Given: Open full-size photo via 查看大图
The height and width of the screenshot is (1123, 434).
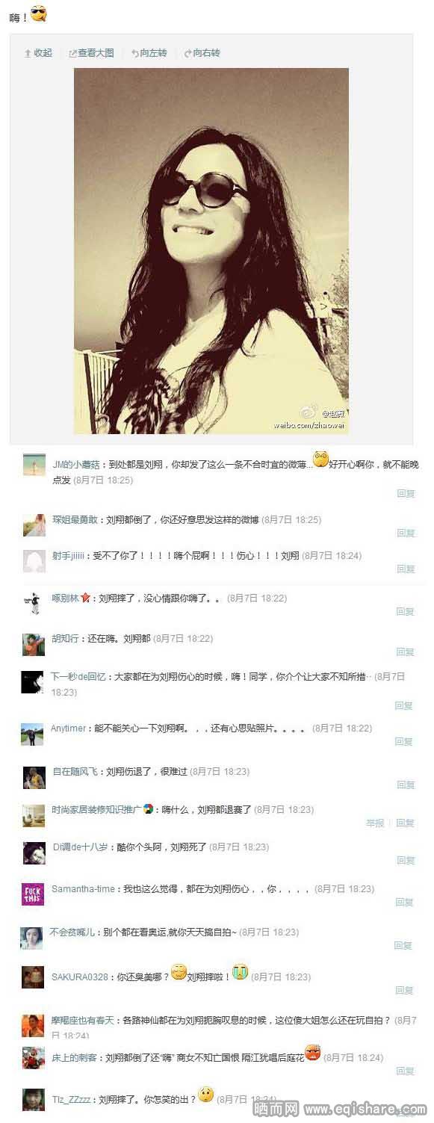Looking at the screenshot, I should (91, 53).
